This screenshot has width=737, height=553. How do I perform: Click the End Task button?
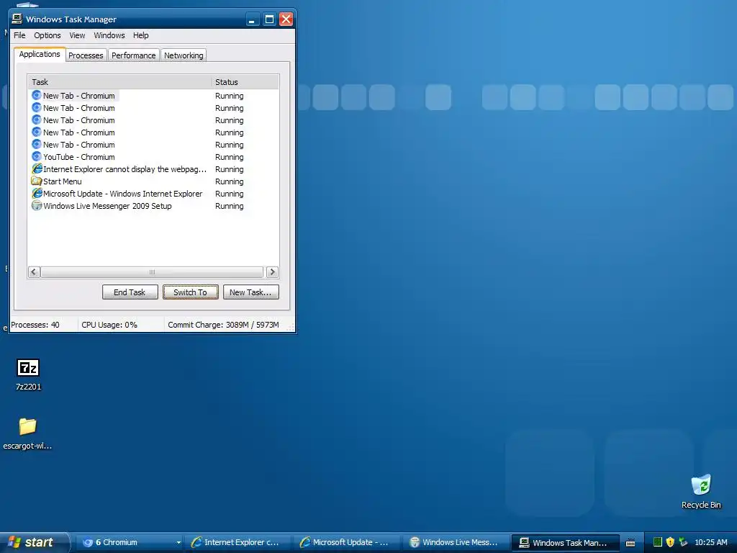click(x=130, y=292)
